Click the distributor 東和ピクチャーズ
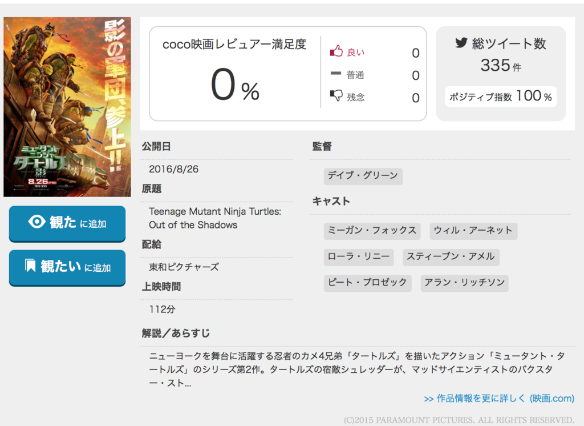The height and width of the screenshot is (426, 584). [184, 267]
